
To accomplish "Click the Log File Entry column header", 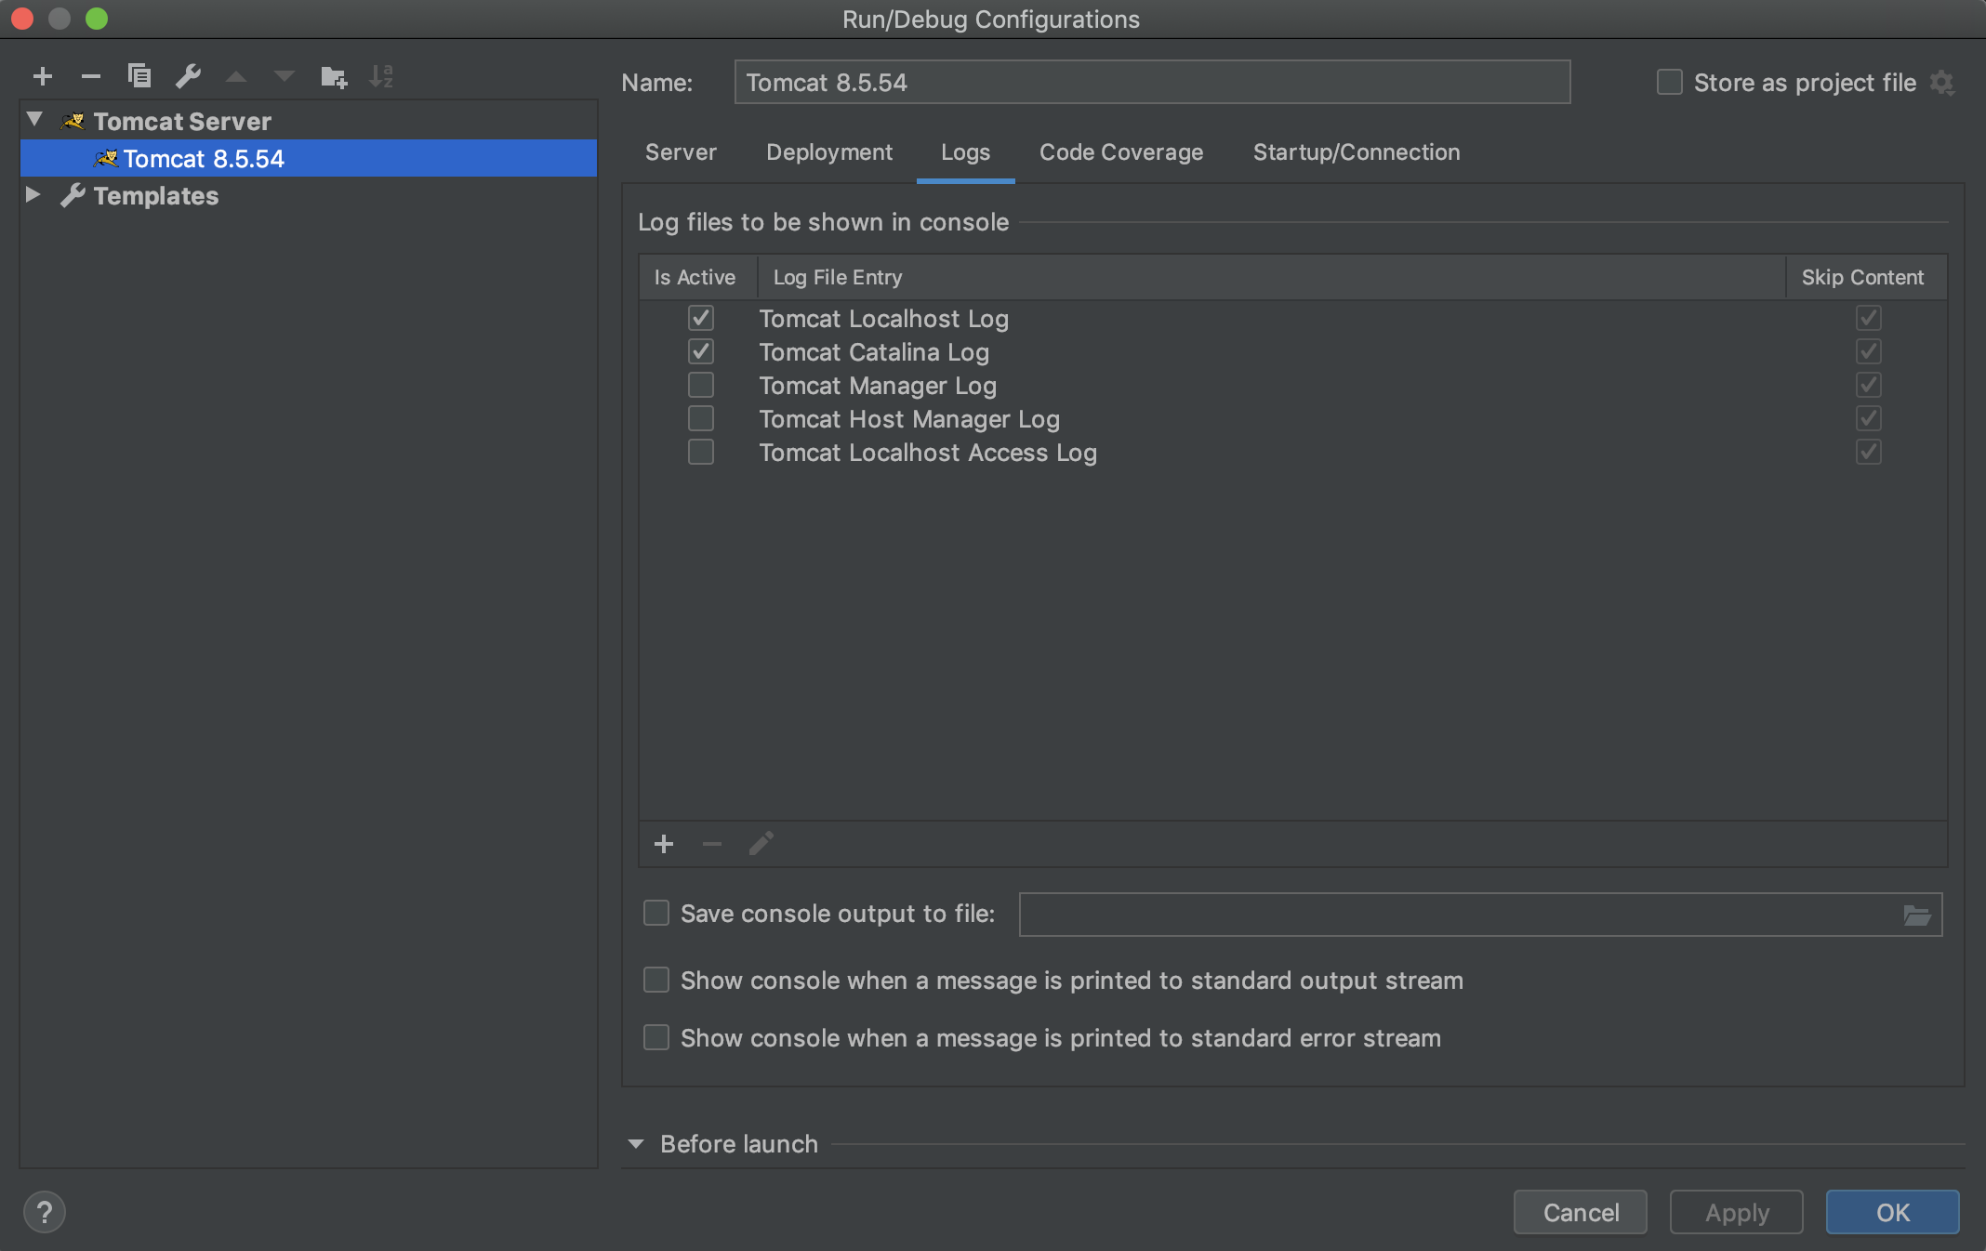I will 1271,277.
